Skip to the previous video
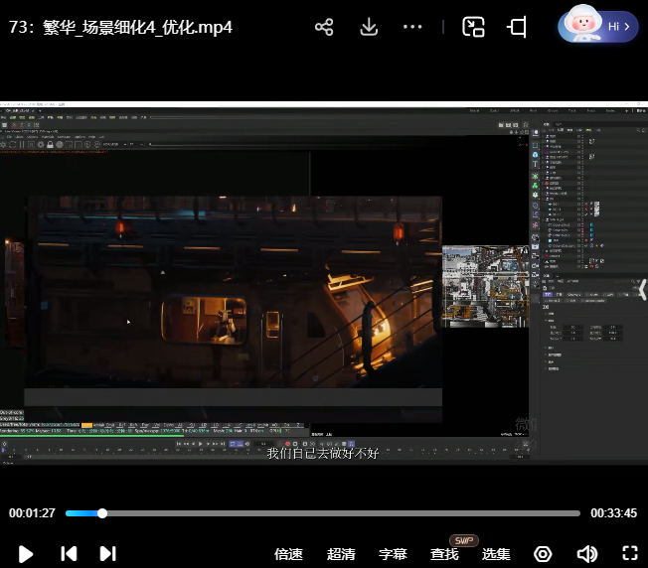Viewport: 648px width, 568px height. (x=69, y=553)
